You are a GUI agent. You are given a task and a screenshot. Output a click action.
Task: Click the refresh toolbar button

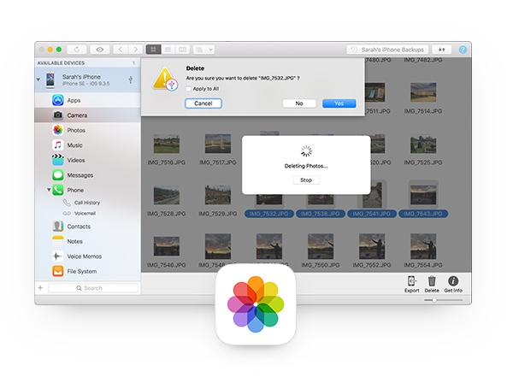tap(77, 50)
